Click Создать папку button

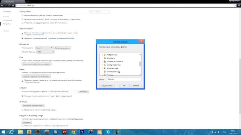107,86
